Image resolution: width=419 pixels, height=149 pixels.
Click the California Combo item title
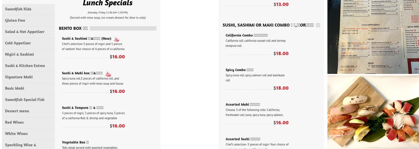[247, 35]
